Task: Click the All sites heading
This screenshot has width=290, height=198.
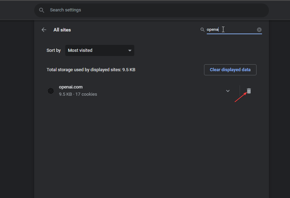Action: pyautogui.click(x=62, y=30)
